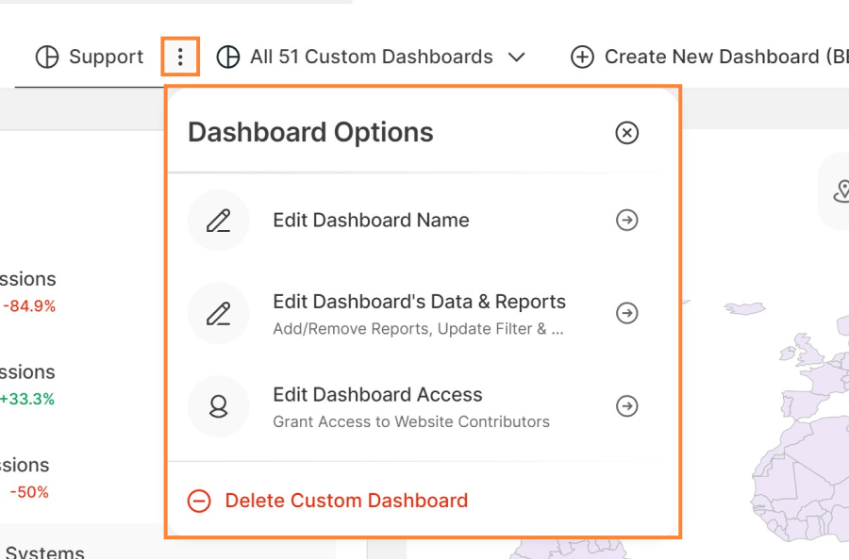The height and width of the screenshot is (560, 849).
Task: Open arrow on Edit Dashboard Access row
Action: point(626,406)
